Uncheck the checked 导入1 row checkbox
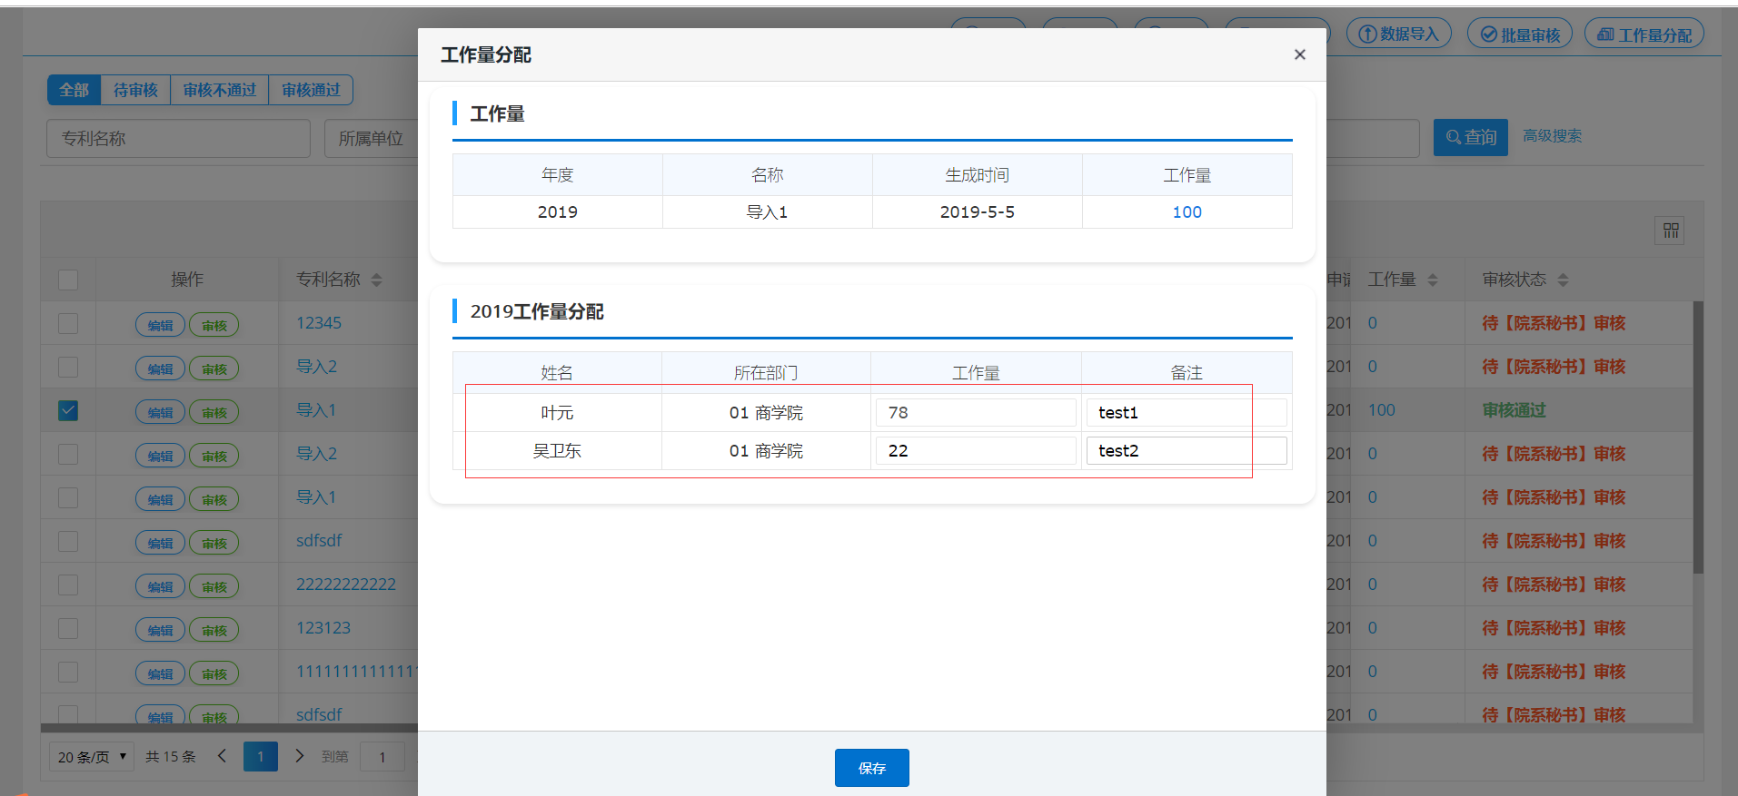This screenshot has width=1738, height=796. click(68, 410)
